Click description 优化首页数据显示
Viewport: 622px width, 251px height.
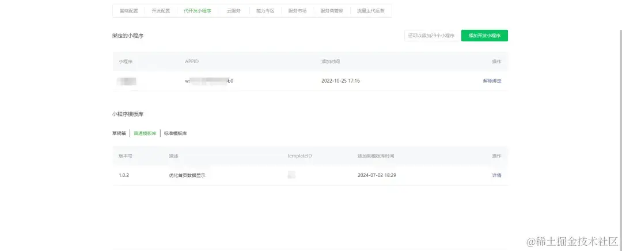[187, 175]
